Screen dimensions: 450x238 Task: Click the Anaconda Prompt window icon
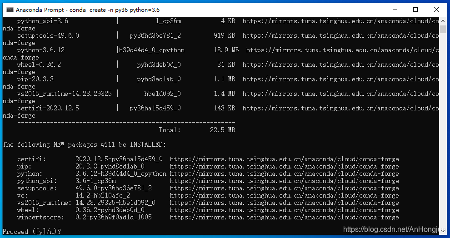click(10, 10)
